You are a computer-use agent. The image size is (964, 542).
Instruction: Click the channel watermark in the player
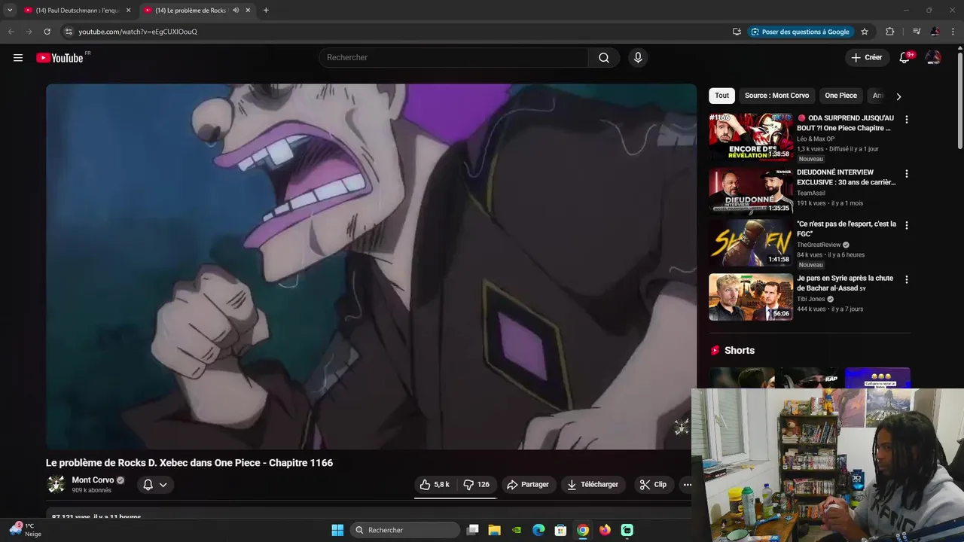[681, 428]
